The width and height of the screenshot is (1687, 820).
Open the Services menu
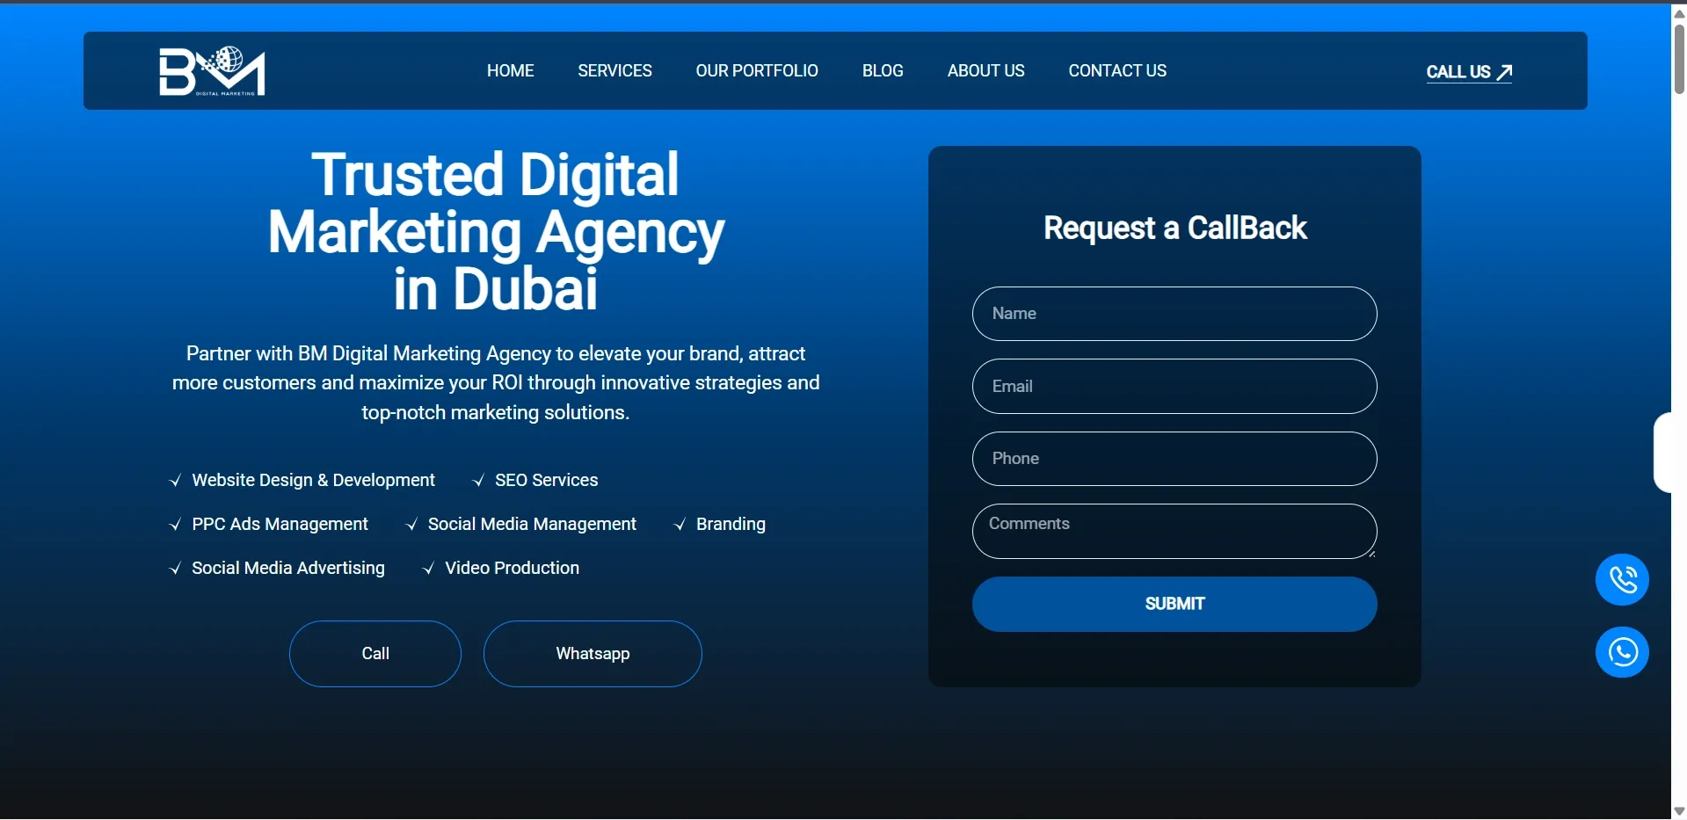tap(614, 70)
